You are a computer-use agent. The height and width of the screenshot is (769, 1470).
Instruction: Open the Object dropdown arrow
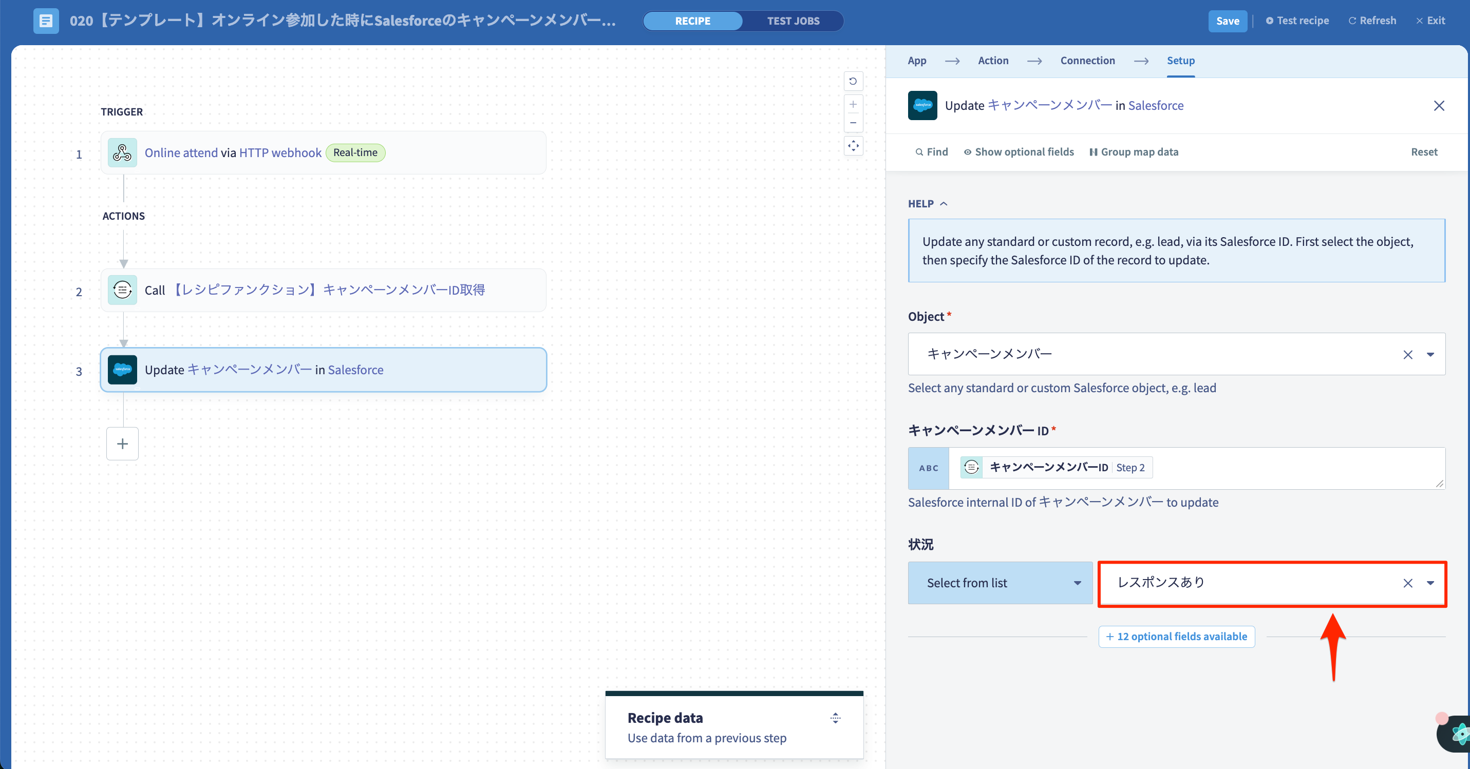1430,355
